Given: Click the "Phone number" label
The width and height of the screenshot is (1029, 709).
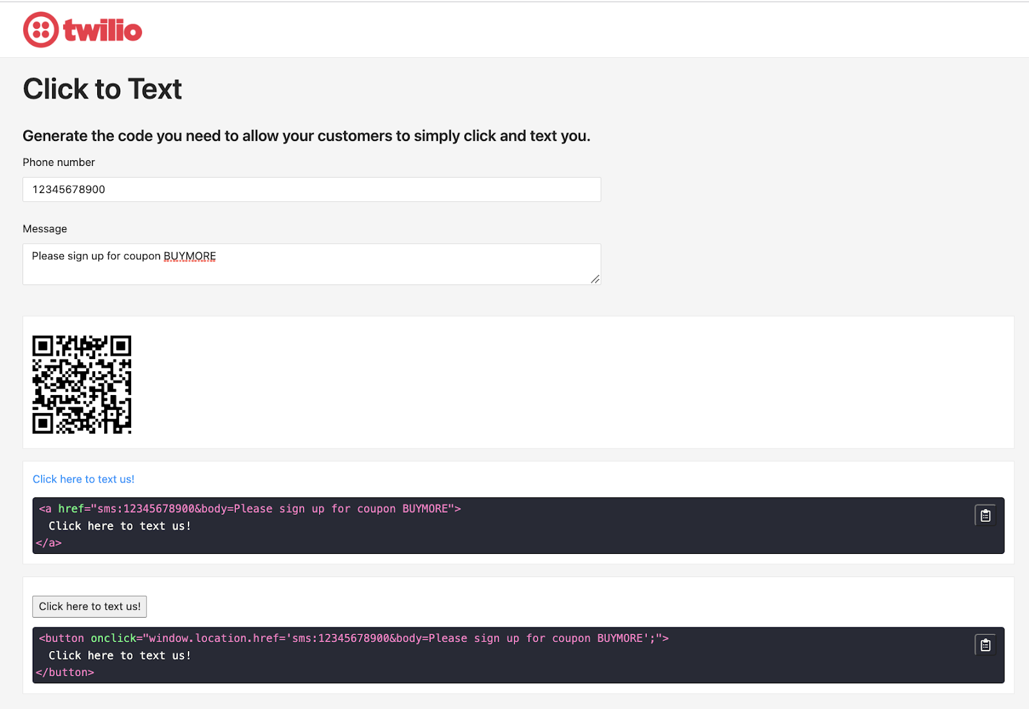Looking at the screenshot, I should [x=59, y=162].
